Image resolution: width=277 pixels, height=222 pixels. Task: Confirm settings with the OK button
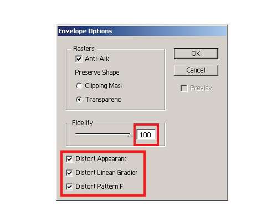point(196,54)
